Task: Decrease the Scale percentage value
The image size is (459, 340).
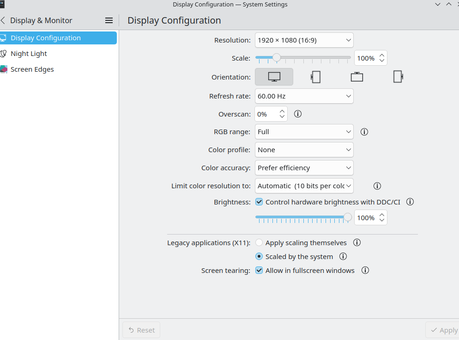Action: (382, 61)
